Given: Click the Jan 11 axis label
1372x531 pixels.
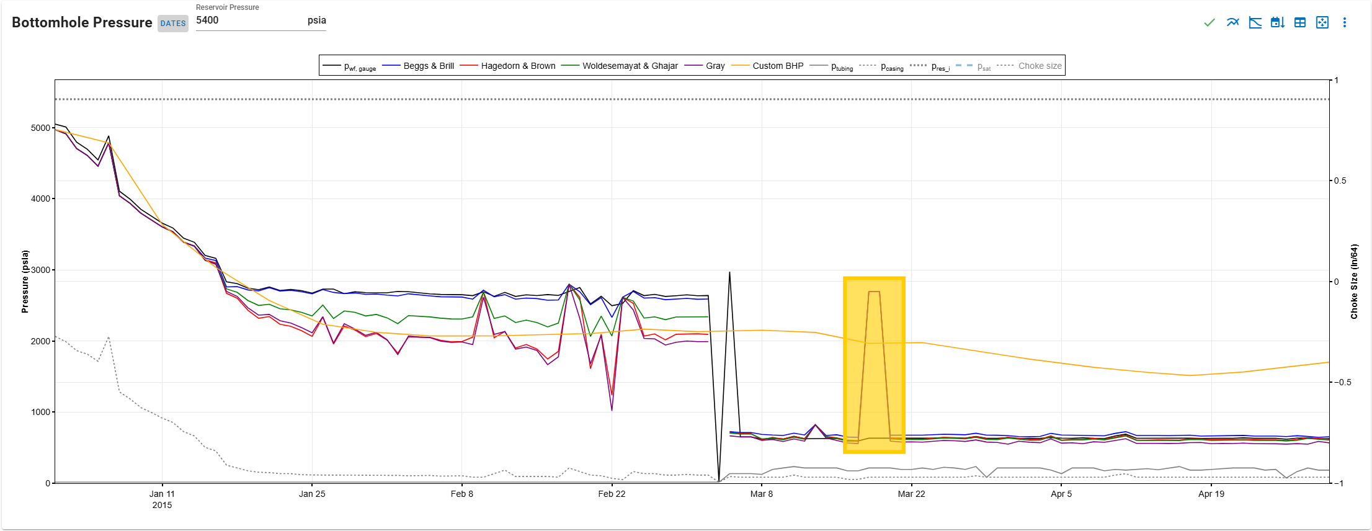Looking at the screenshot, I should (x=162, y=494).
